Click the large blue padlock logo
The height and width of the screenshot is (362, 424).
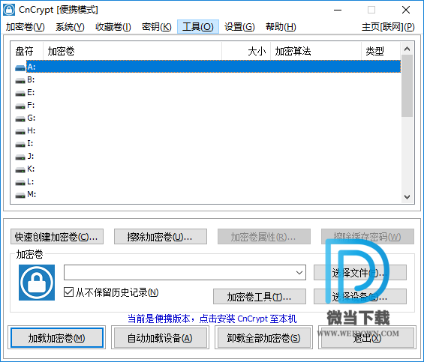(37, 283)
